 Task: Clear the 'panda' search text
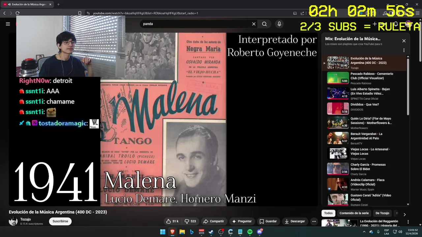(x=254, y=24)
